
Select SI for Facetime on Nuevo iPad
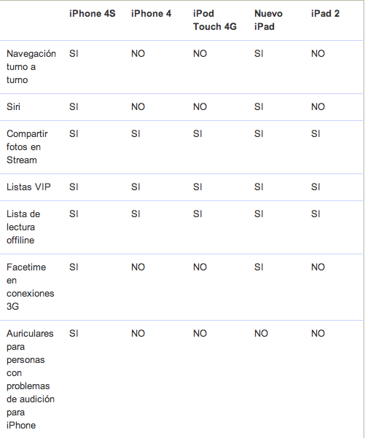coord(259,267)
